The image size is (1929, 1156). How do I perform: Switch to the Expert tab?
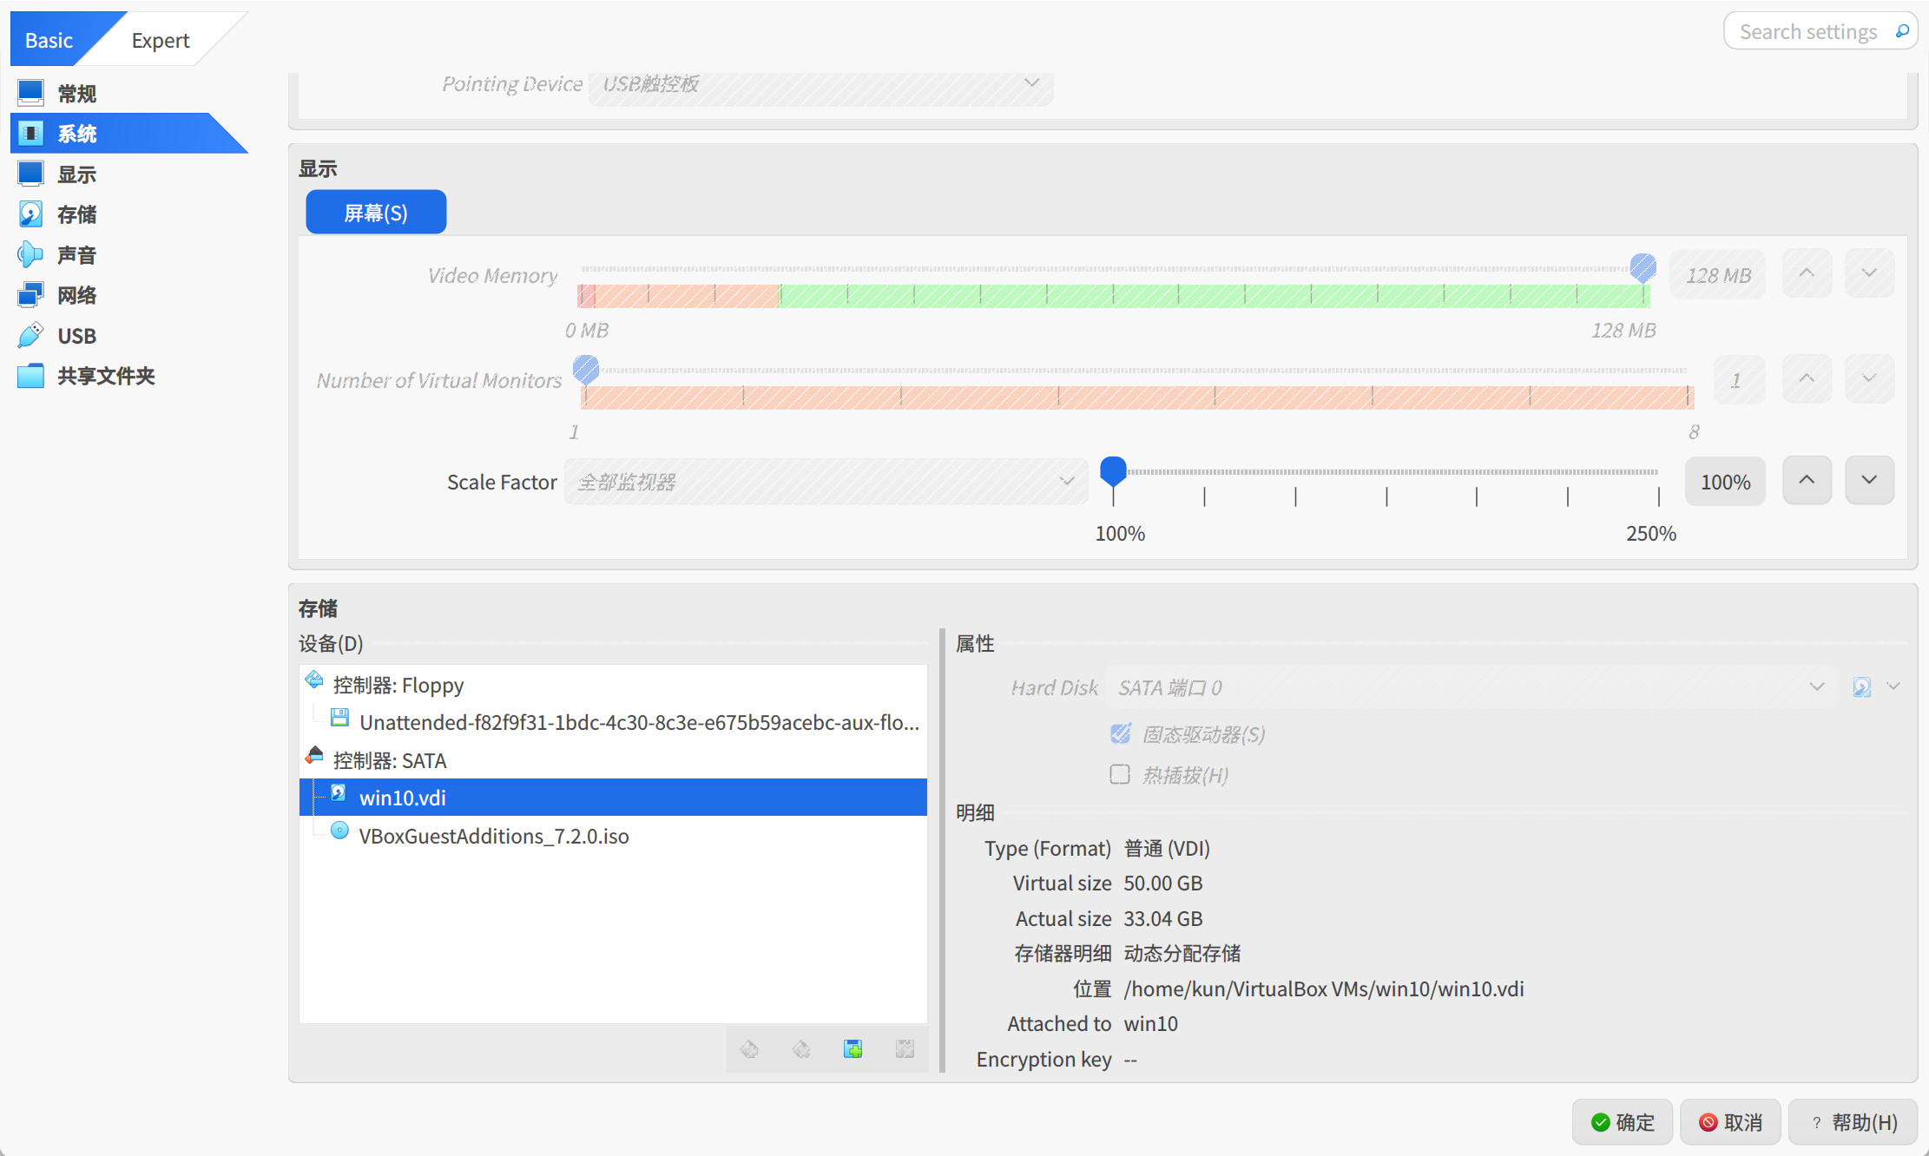pyautogui.click(x=161, y=40)
